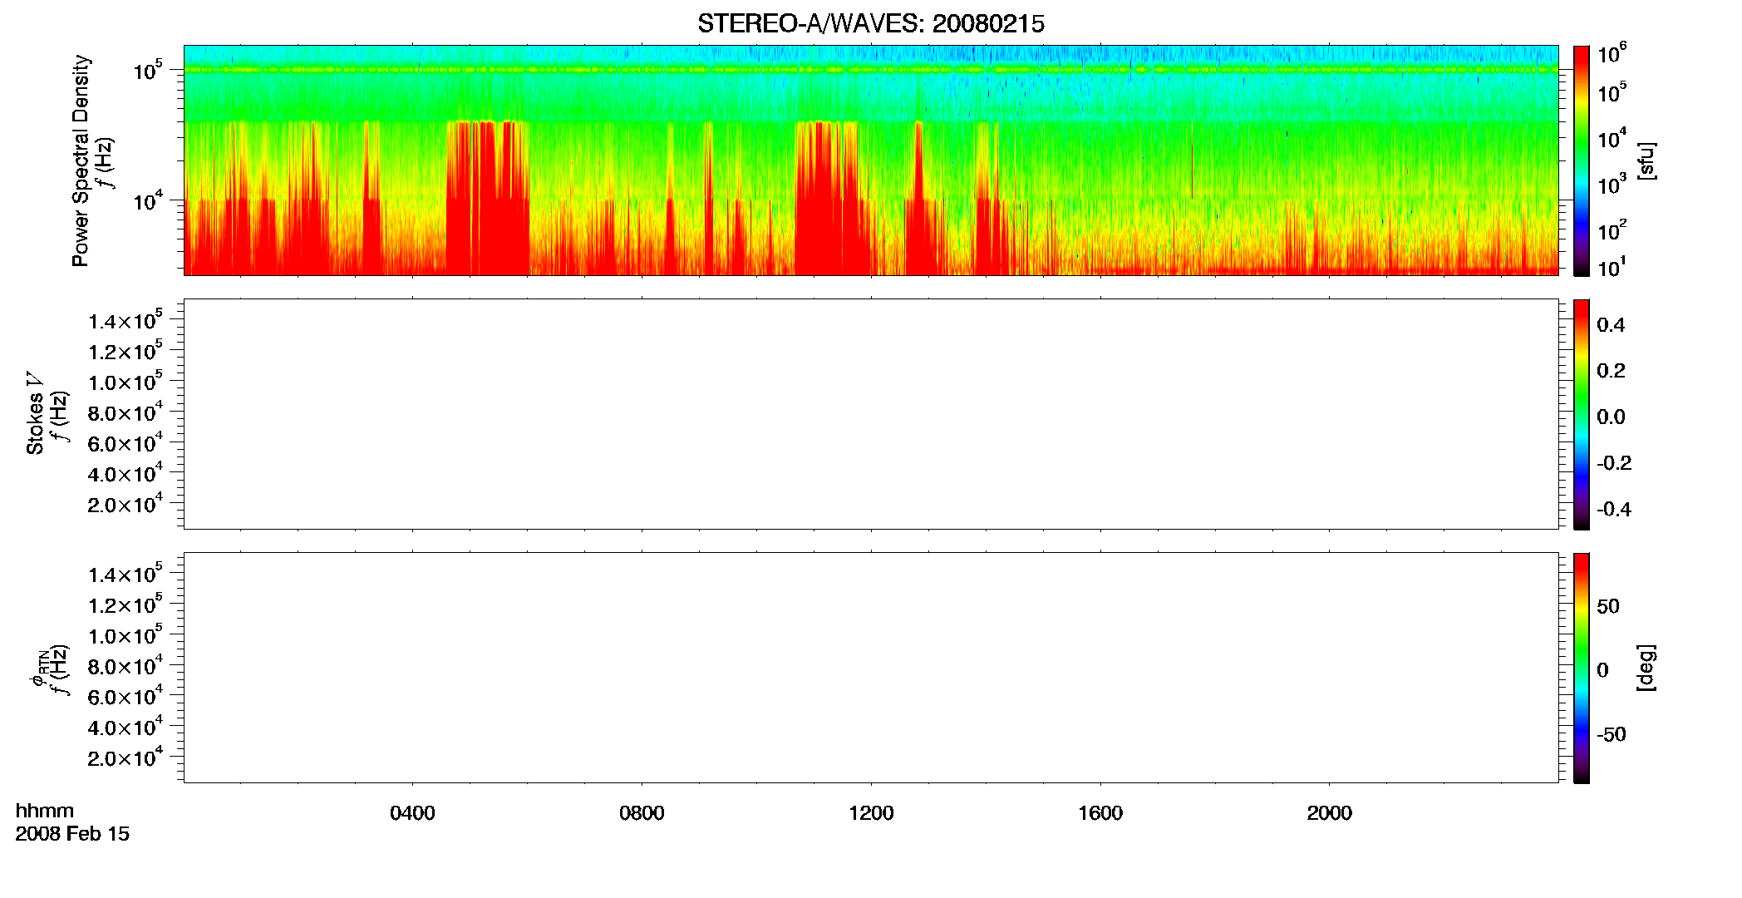
Task: Click the 8.0×10^4 tick in the φ RTN panel
Action: click(x=125, y=666)
